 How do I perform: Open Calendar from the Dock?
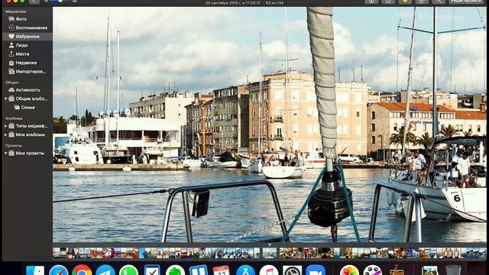point(222,270)
